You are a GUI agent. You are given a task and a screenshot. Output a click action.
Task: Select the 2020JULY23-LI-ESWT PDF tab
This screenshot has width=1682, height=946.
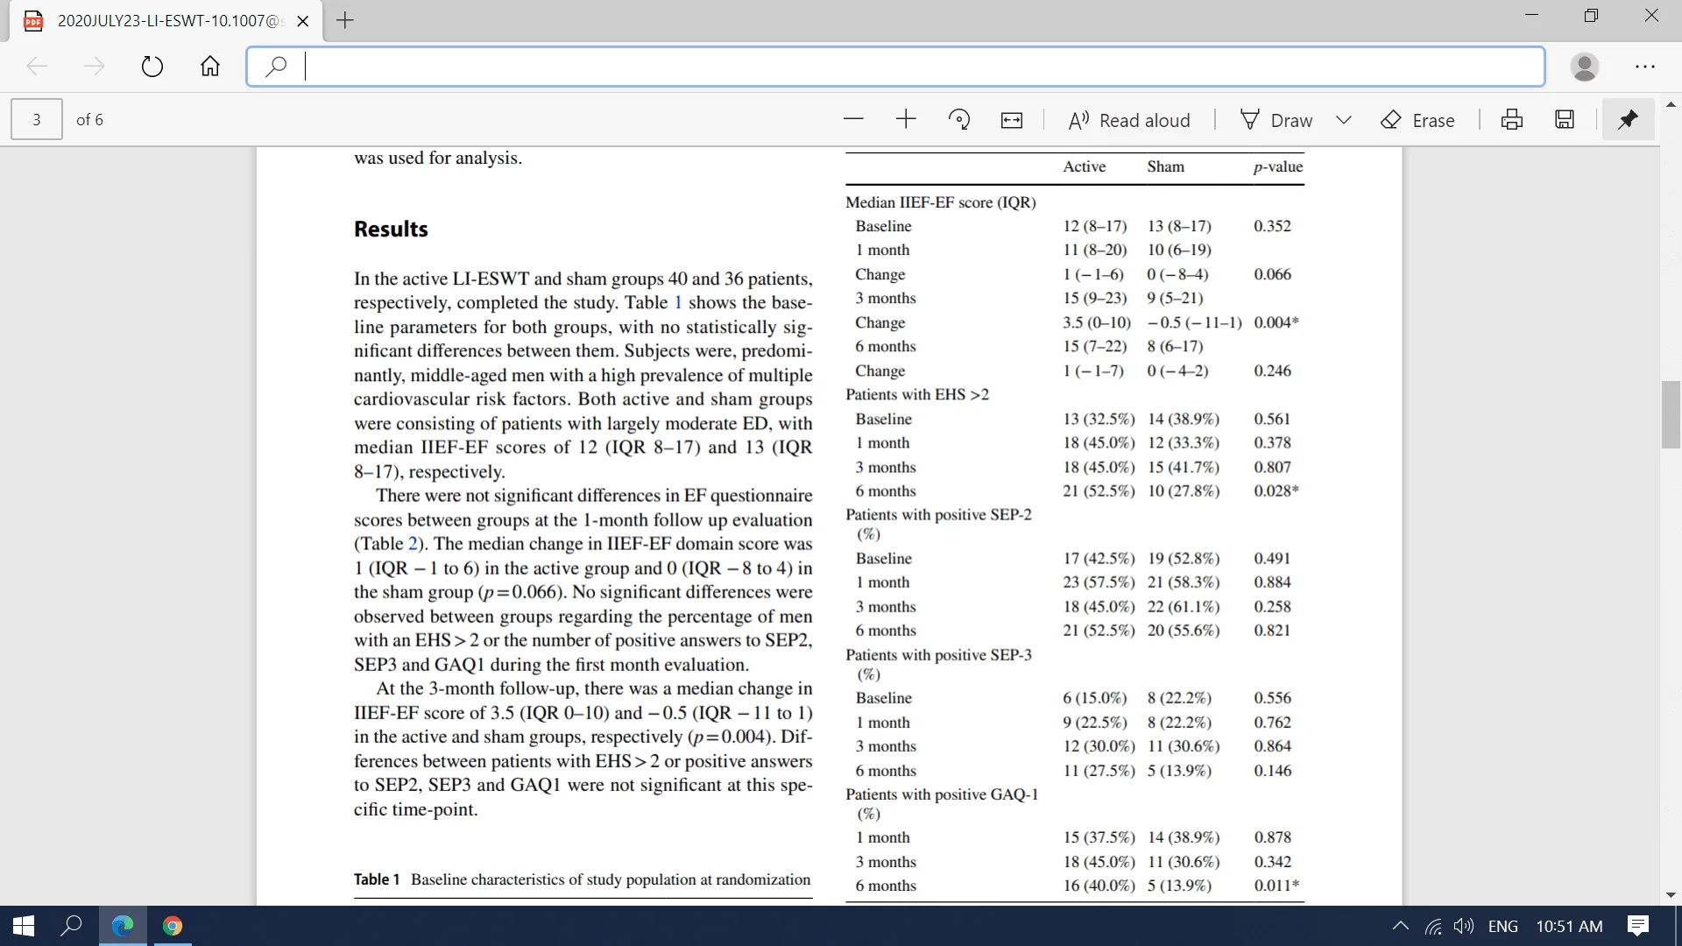click(165, 21)
